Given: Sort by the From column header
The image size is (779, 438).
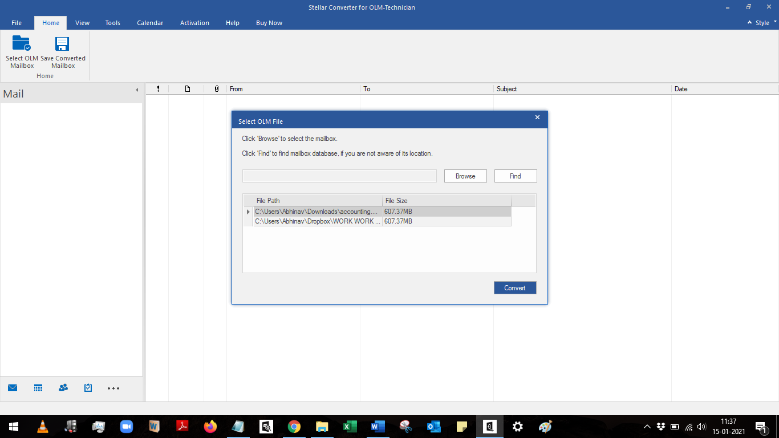Looking at the screenshot, I should click(x=293, y=89).
